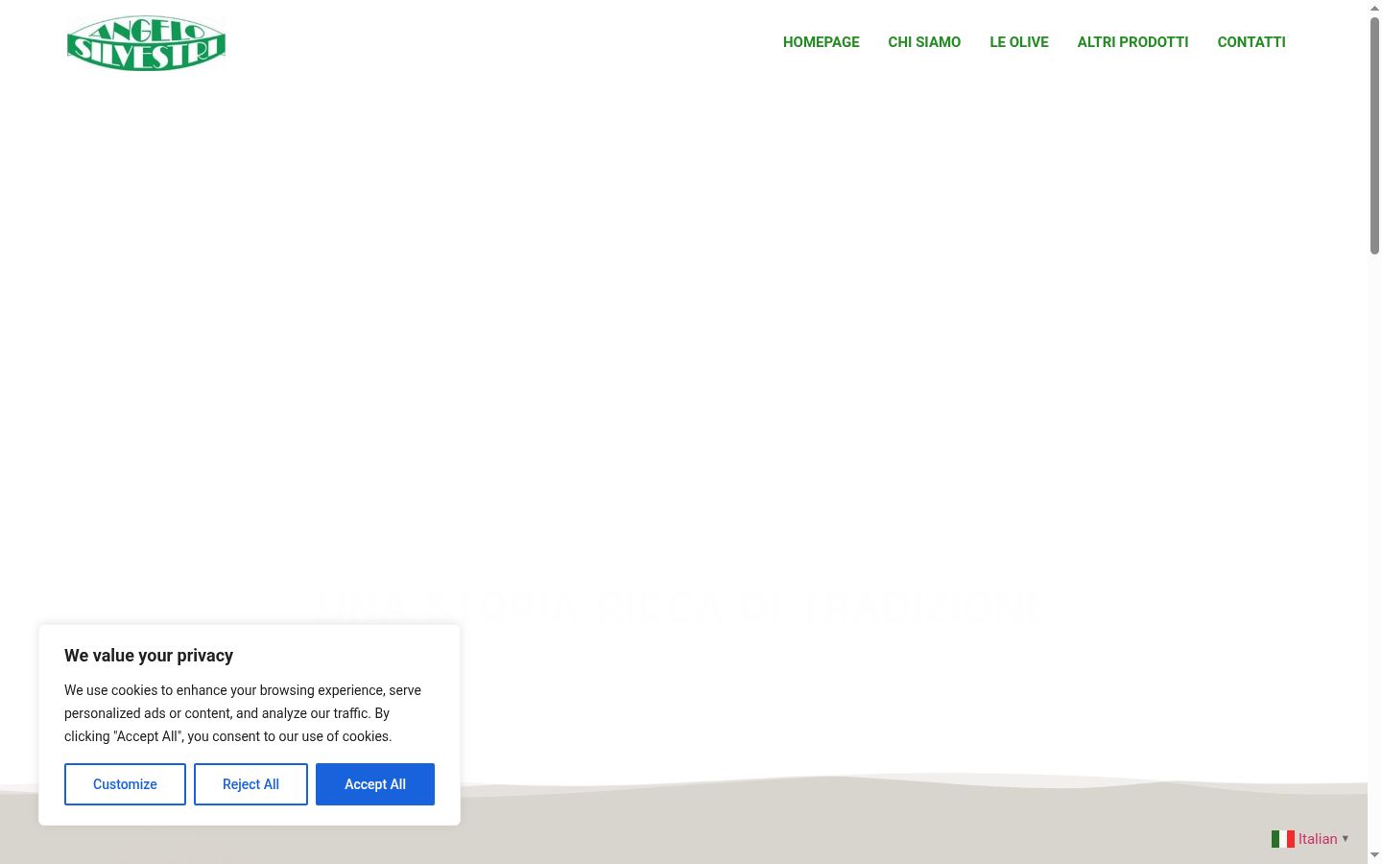Click the scrollbar up arrow
This screenshot has width=1382, height=864.
[1374, 8]
